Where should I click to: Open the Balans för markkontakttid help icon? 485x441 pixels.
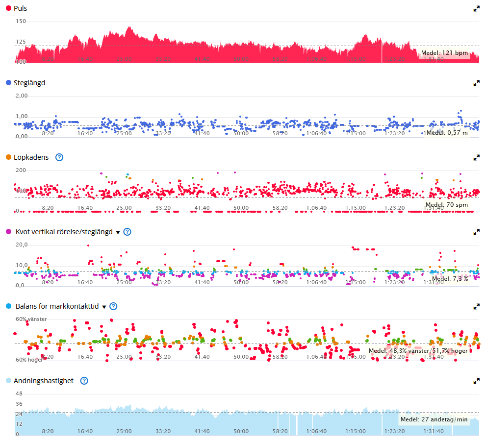click(113, 306)
